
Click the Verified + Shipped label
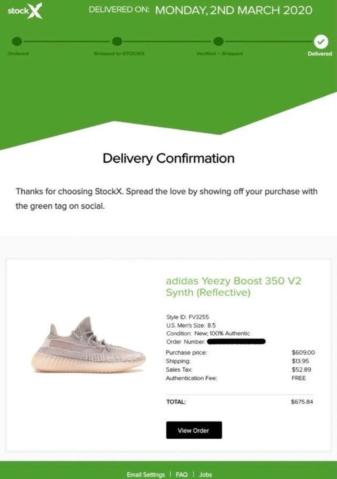[x=219, y=53]
